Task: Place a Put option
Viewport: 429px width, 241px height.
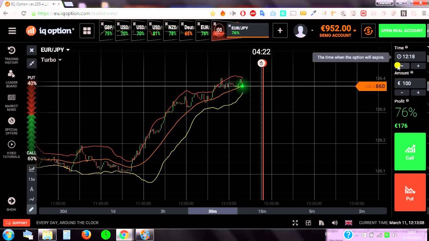Action: tap(410, 192)
